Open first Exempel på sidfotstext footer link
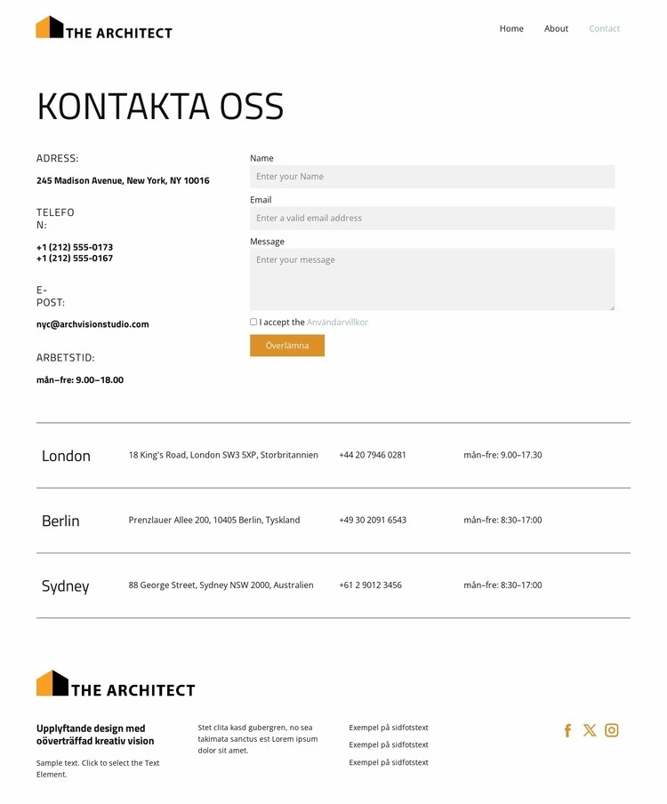Viewport: 667px width, 804px height. tap(389, 728)
